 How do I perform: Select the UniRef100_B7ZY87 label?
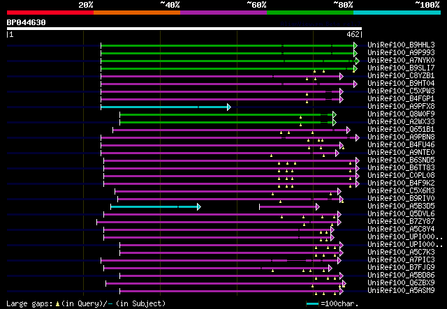click(401, 222)
